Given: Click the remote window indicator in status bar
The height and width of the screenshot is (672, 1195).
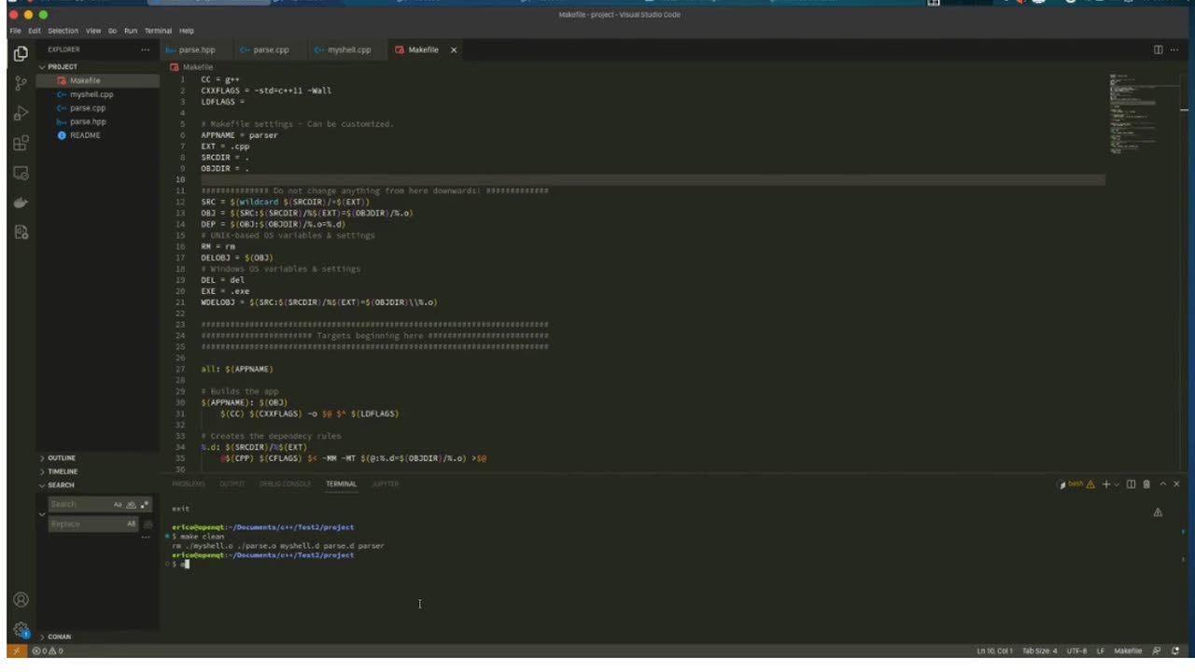Looking at the screenshot, I should pos(17,651).
